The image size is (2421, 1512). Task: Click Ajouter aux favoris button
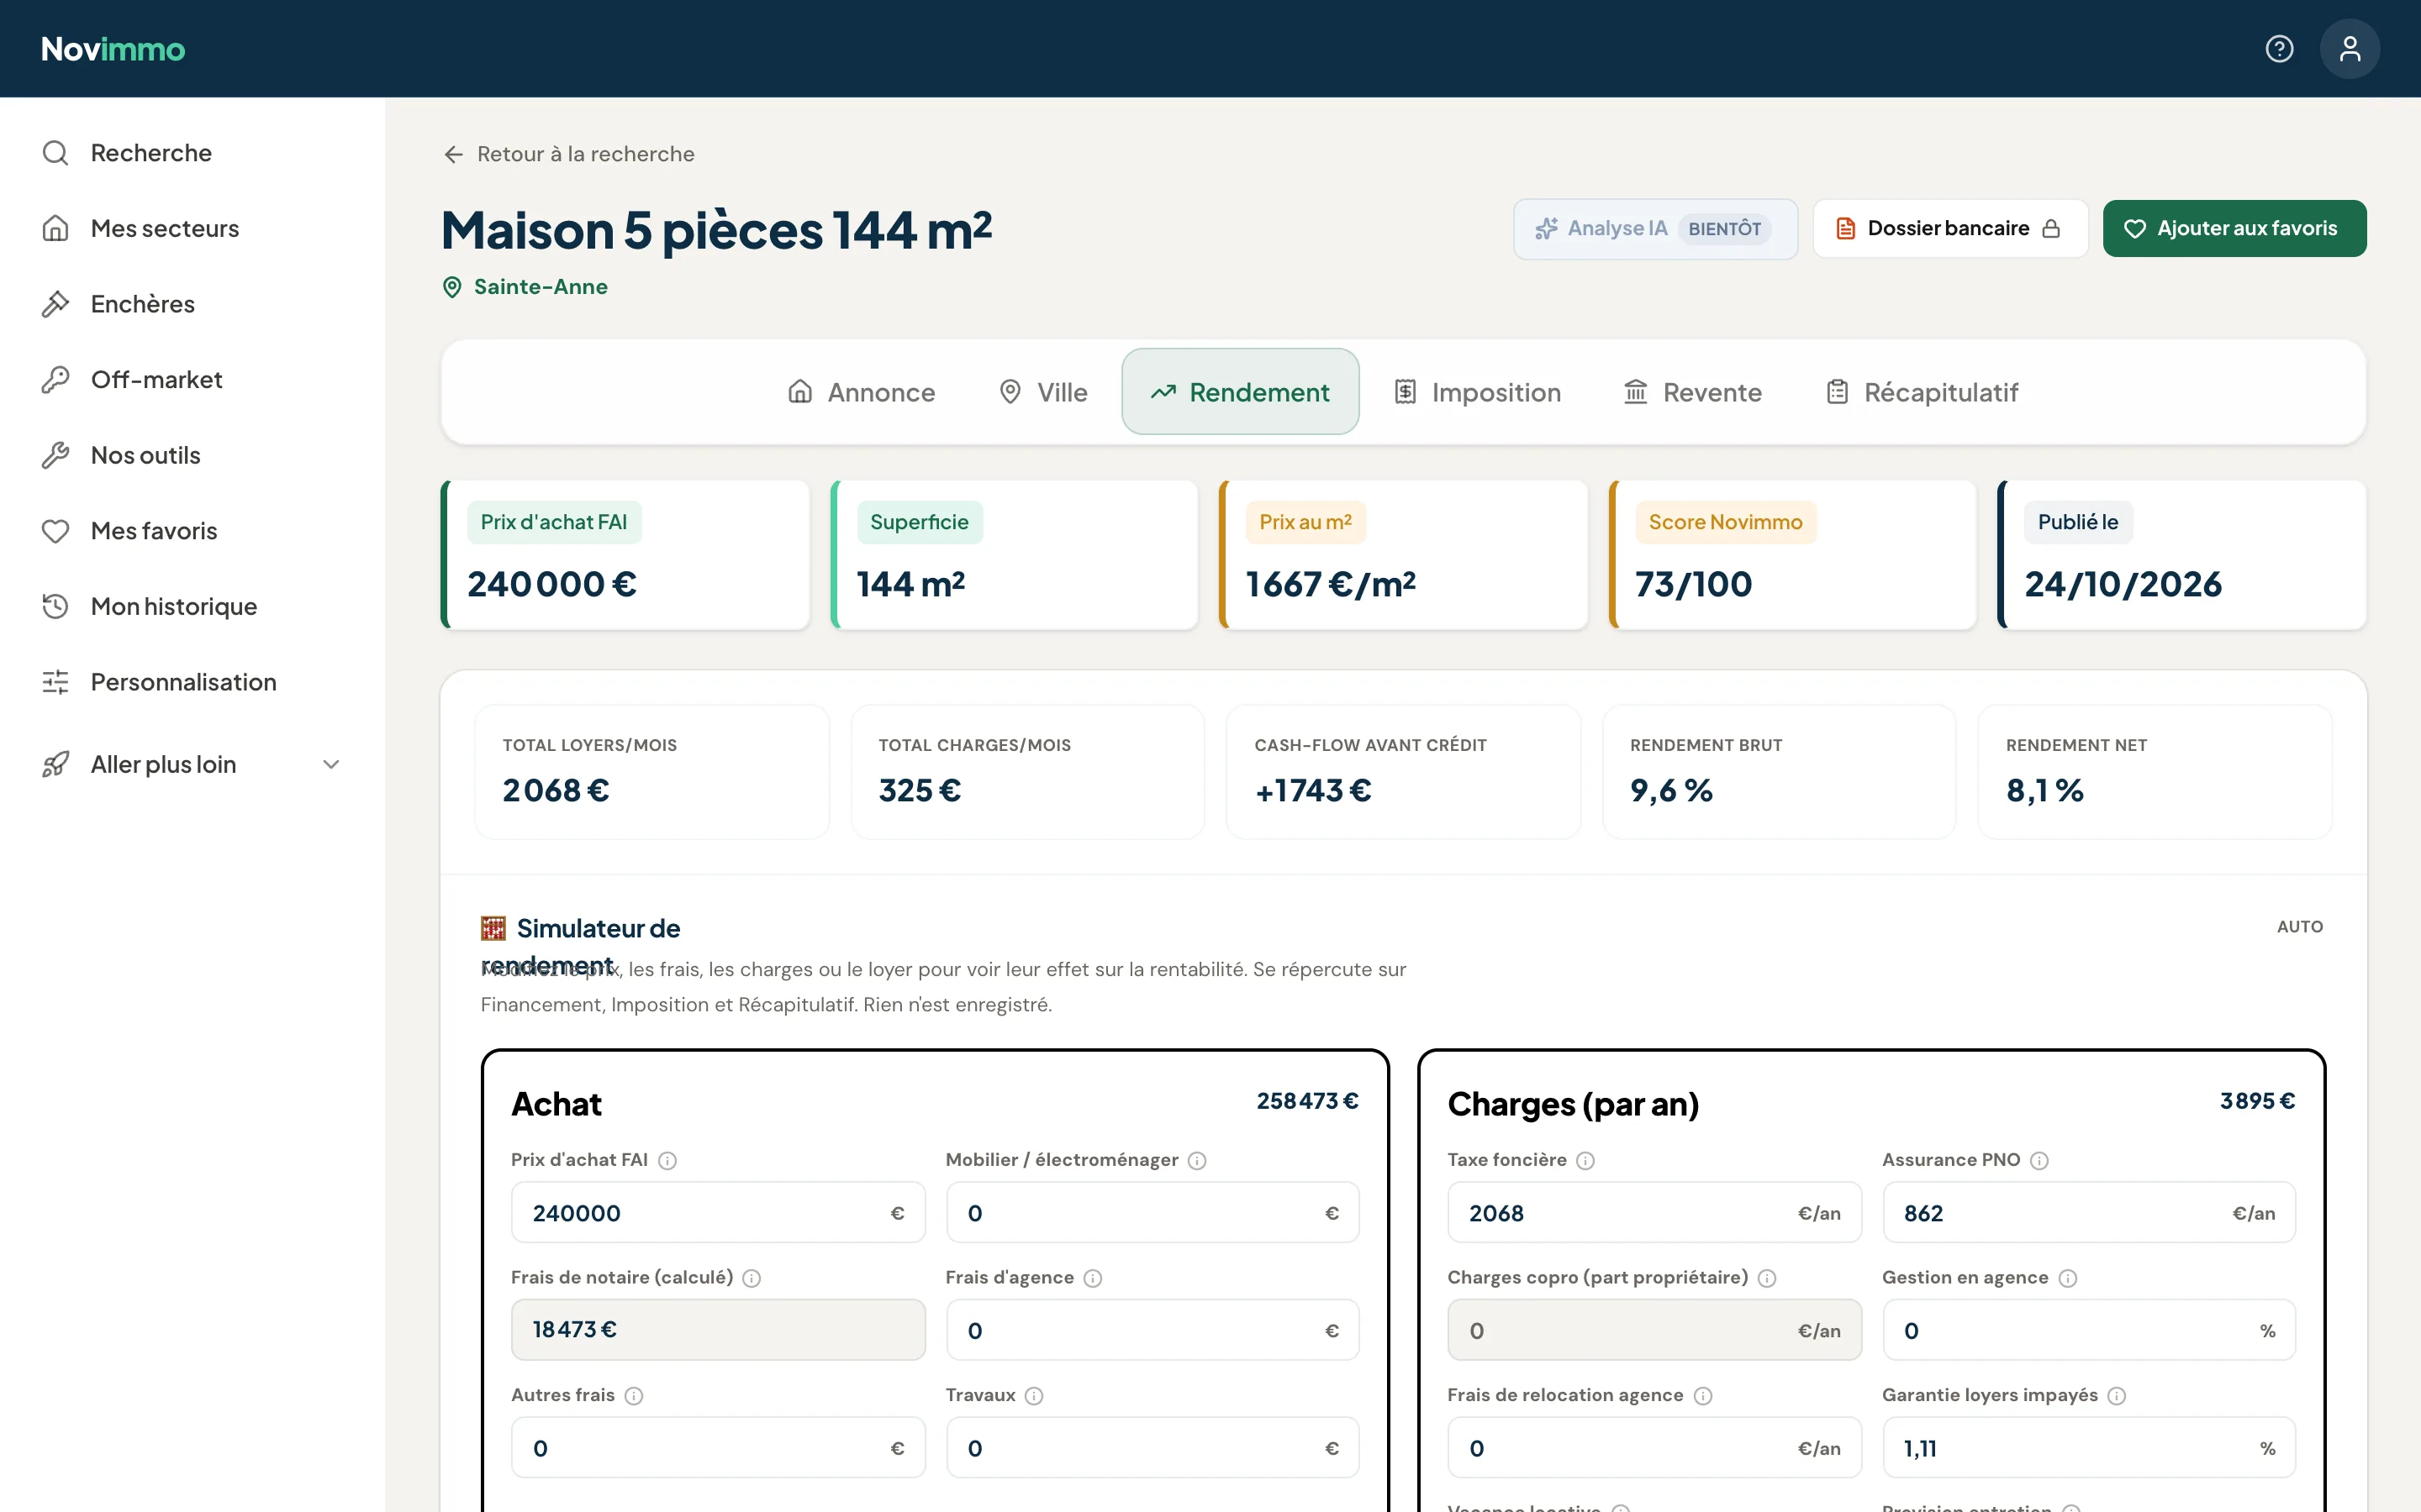click(2234, 228)
